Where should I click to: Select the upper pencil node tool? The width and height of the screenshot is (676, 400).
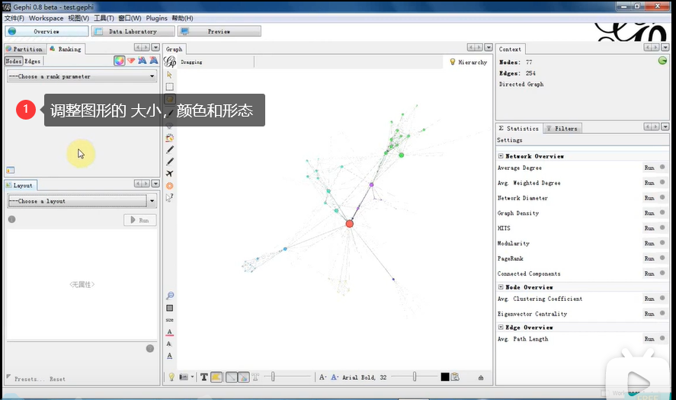tap(170, 149)
